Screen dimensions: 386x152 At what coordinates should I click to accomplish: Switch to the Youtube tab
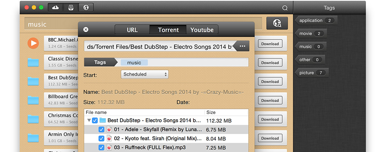coord(202,30)
